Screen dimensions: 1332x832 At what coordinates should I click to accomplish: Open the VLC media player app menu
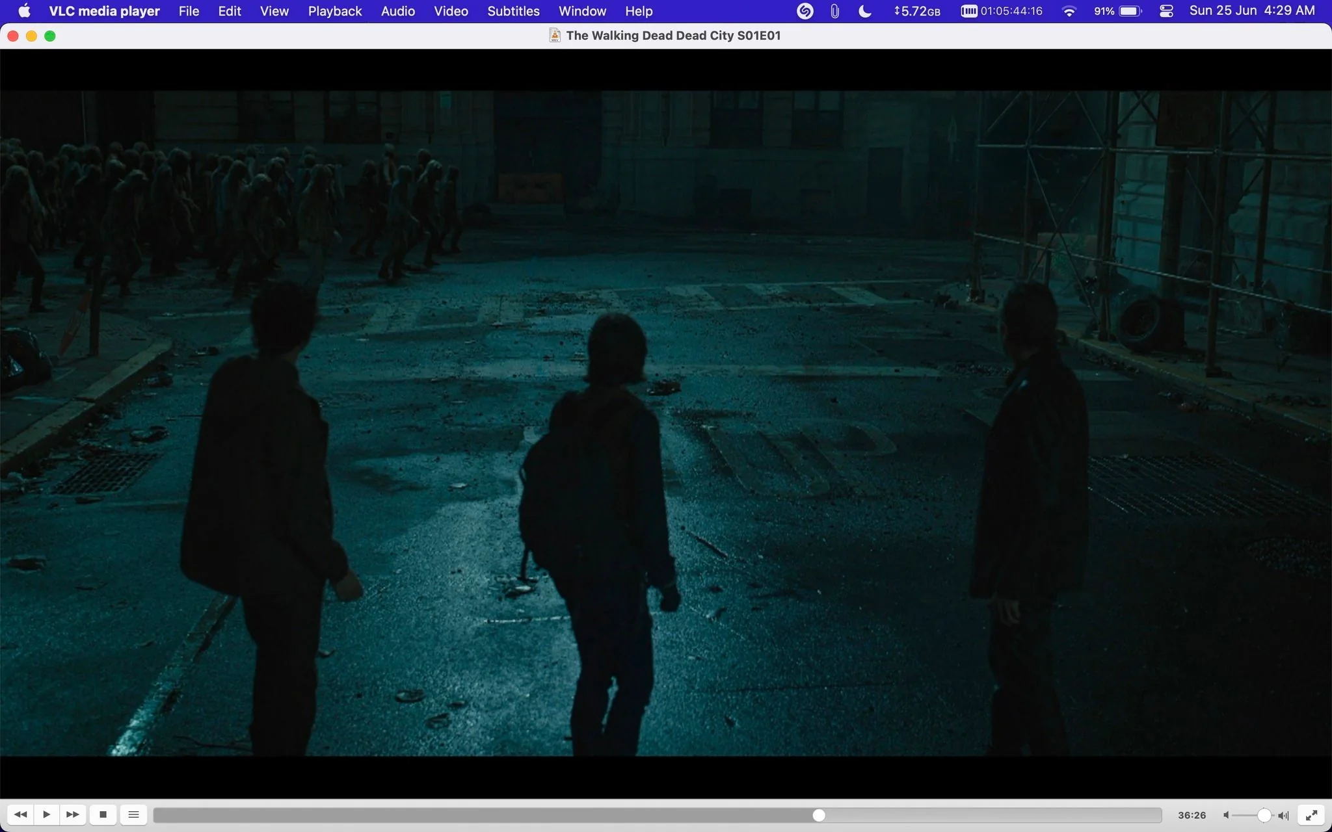(104, 11)
